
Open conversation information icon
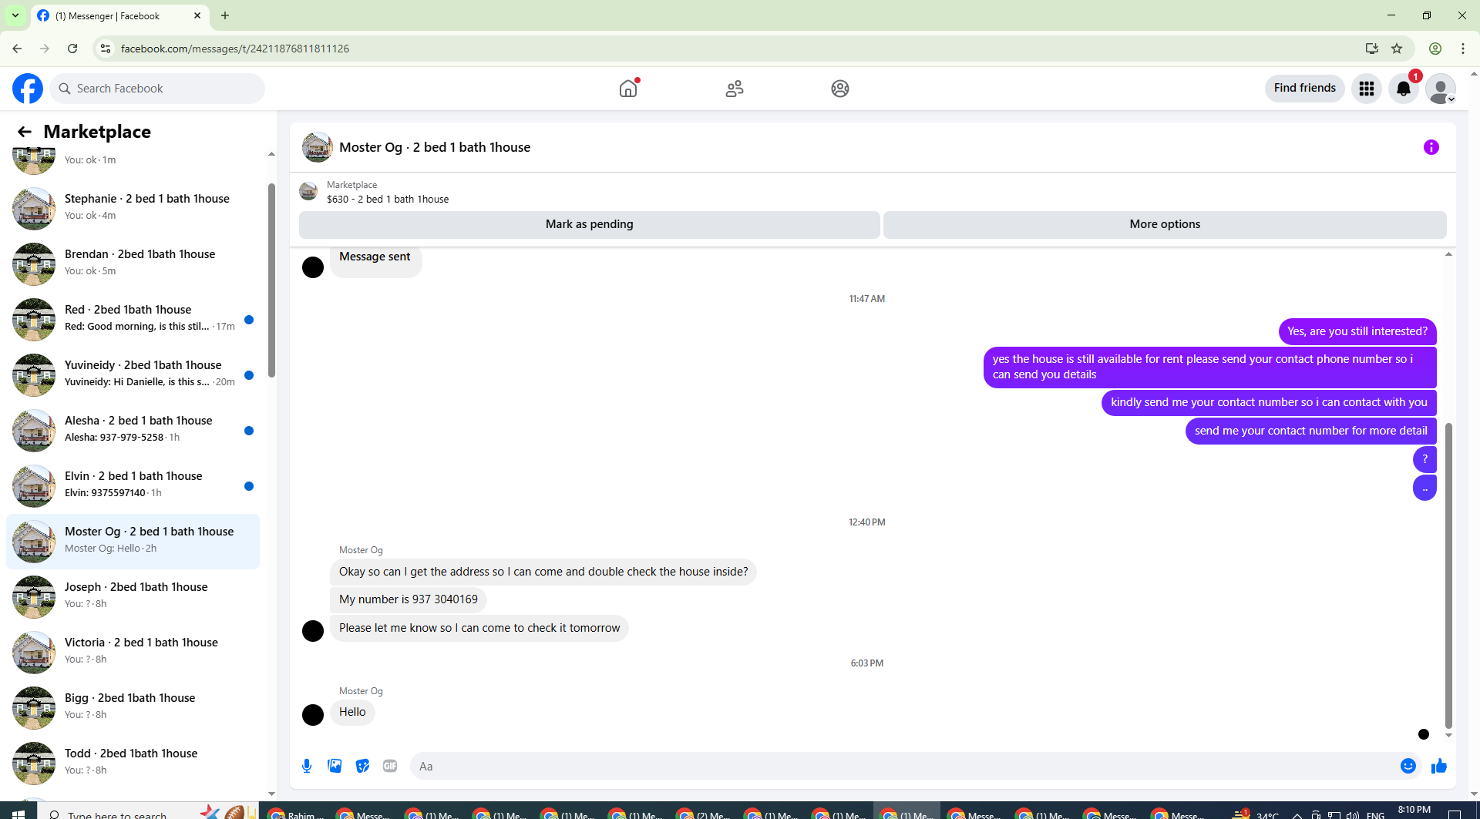(1431, 147)
